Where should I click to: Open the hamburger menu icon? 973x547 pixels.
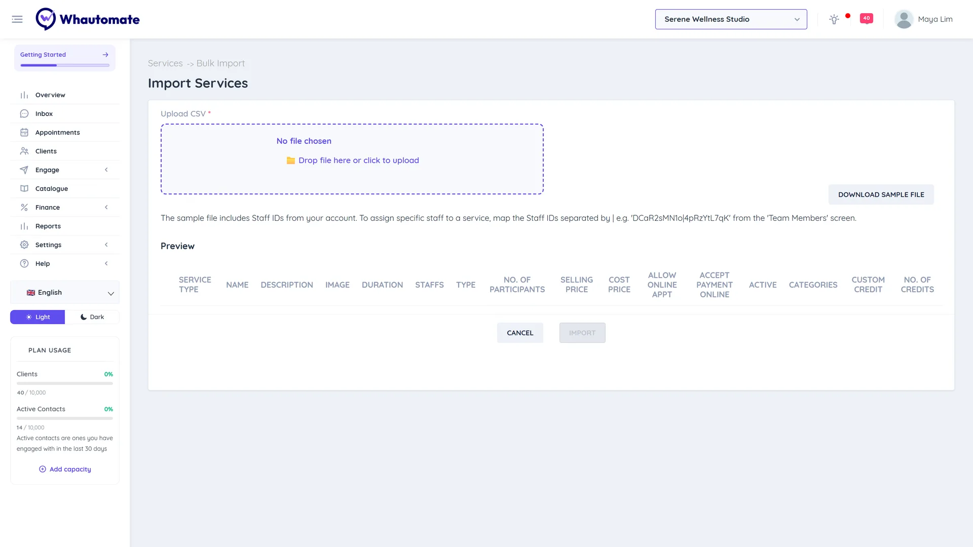point(17,19)
